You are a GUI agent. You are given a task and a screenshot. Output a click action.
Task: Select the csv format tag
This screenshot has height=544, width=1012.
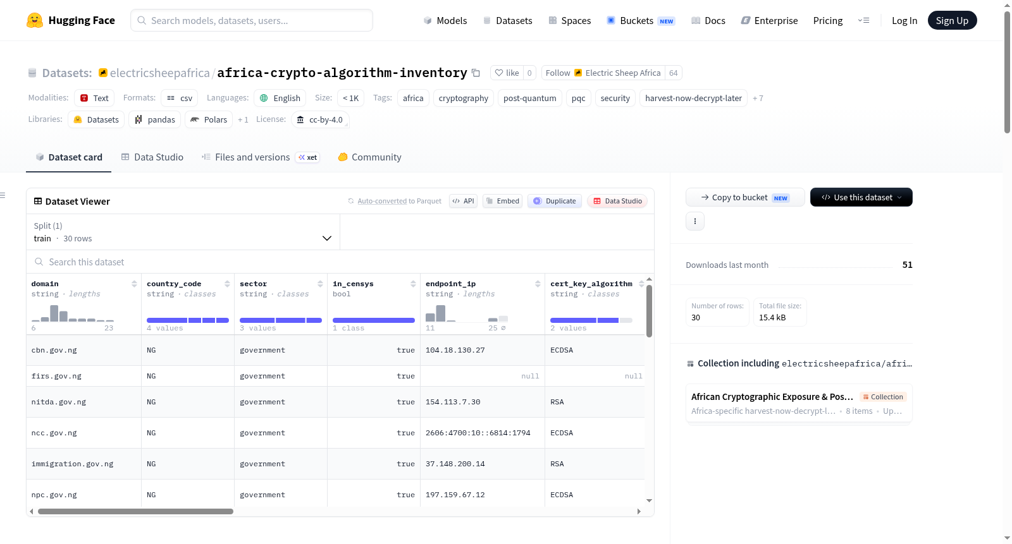(x=179, y=98)
